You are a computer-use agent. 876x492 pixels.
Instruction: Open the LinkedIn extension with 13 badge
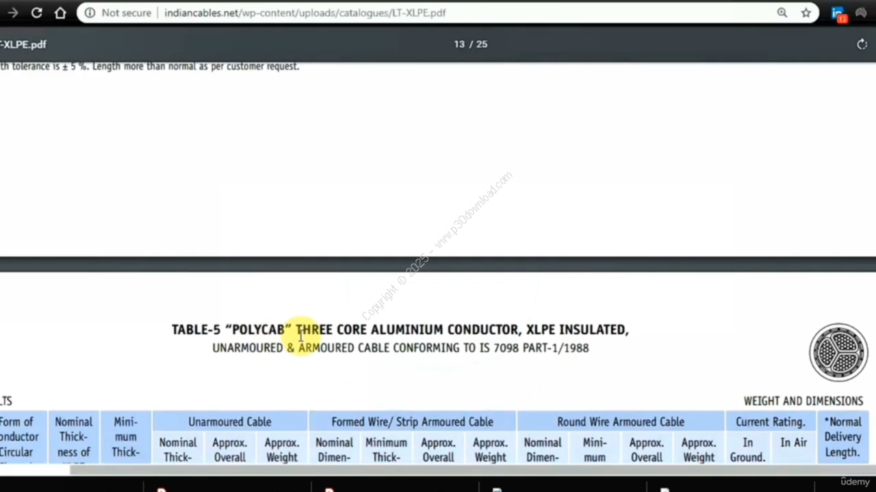tap(838, 14)
